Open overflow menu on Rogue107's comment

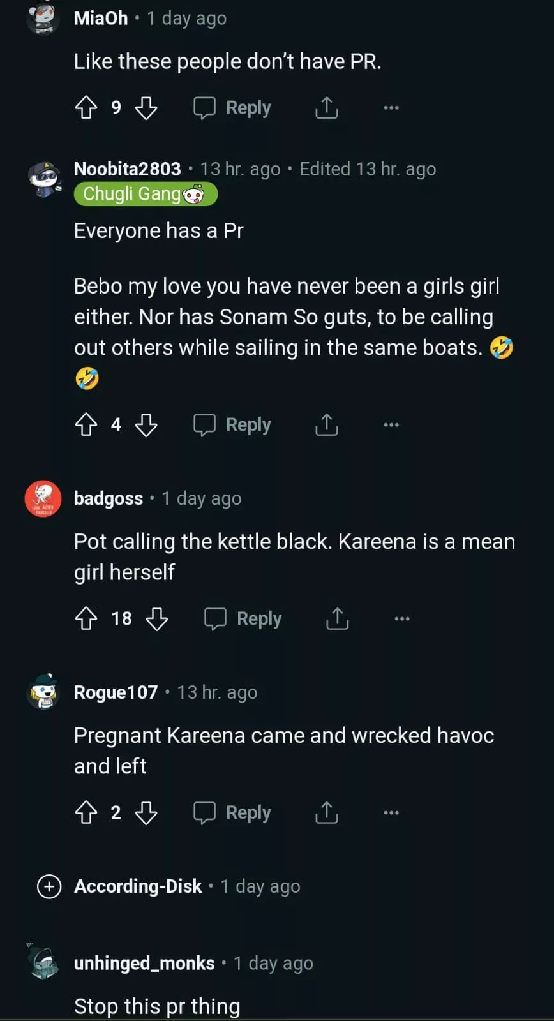(x=391, y=812)
